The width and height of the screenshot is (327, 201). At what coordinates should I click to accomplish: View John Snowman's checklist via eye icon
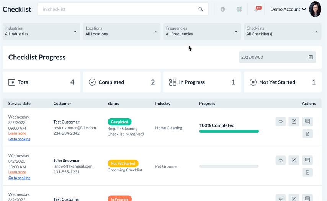[280, 160]
